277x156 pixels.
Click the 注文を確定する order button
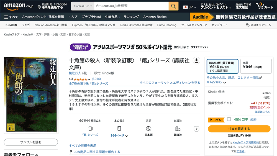point(239,129)
